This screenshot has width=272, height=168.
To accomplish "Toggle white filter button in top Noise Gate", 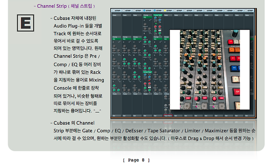I will click(x=160, y=30).
